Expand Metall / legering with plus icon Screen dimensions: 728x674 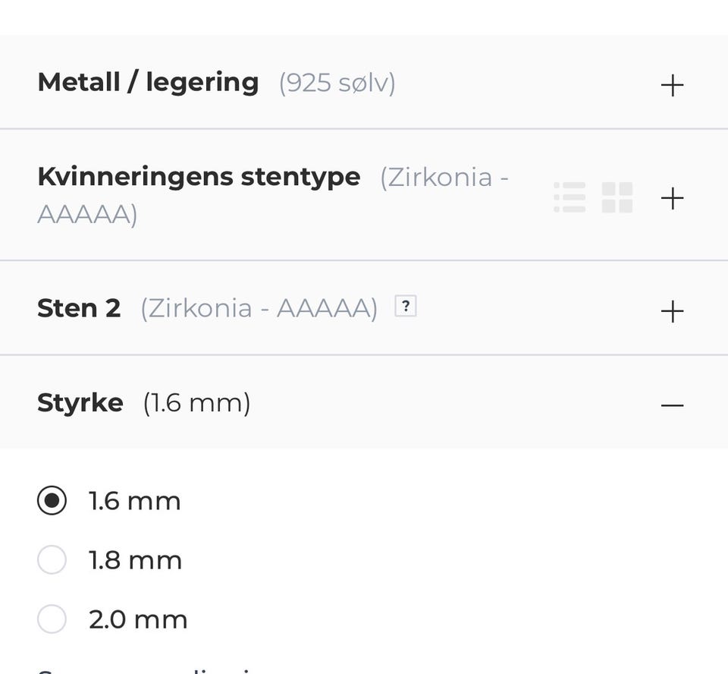[x=672, y=85]
